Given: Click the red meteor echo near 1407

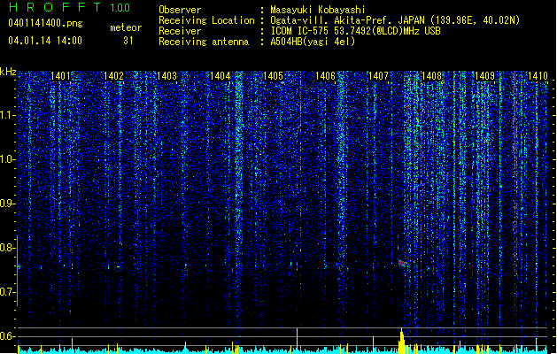Looking at the screenshot, I should (x=401, y=263).
